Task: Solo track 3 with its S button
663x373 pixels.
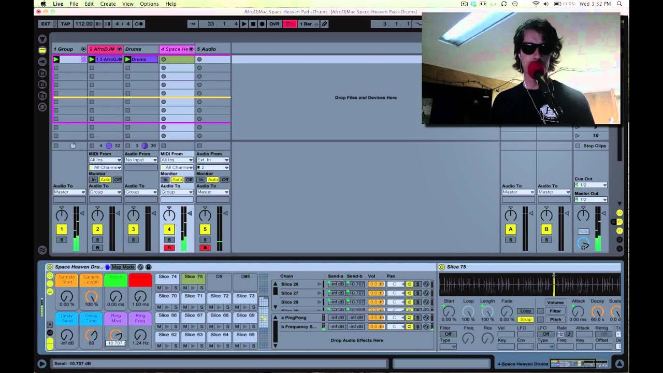Action: tap(133, 240)
